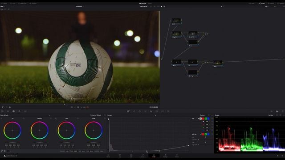Screen dimensions: 285x160
Task: Toggle the OpenFX panel button
Action: point(271,4)
